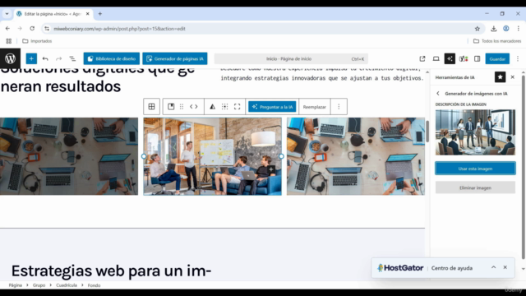Open a new browser tab
The image size is (526, 296).
coord(100,14)
